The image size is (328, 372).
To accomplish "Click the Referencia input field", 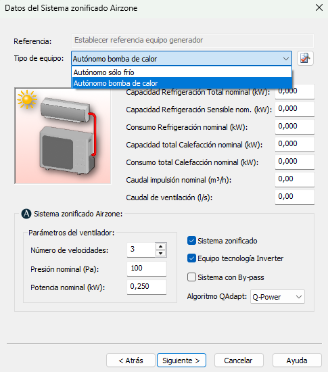I will click(193, 41).
